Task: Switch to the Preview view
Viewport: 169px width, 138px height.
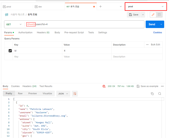Action: tap(32, 93)
